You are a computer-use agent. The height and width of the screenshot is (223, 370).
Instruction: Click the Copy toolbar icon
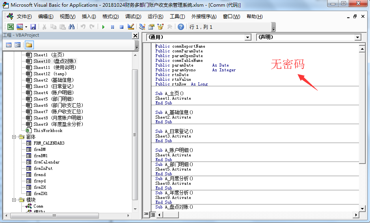click(53, 27)
